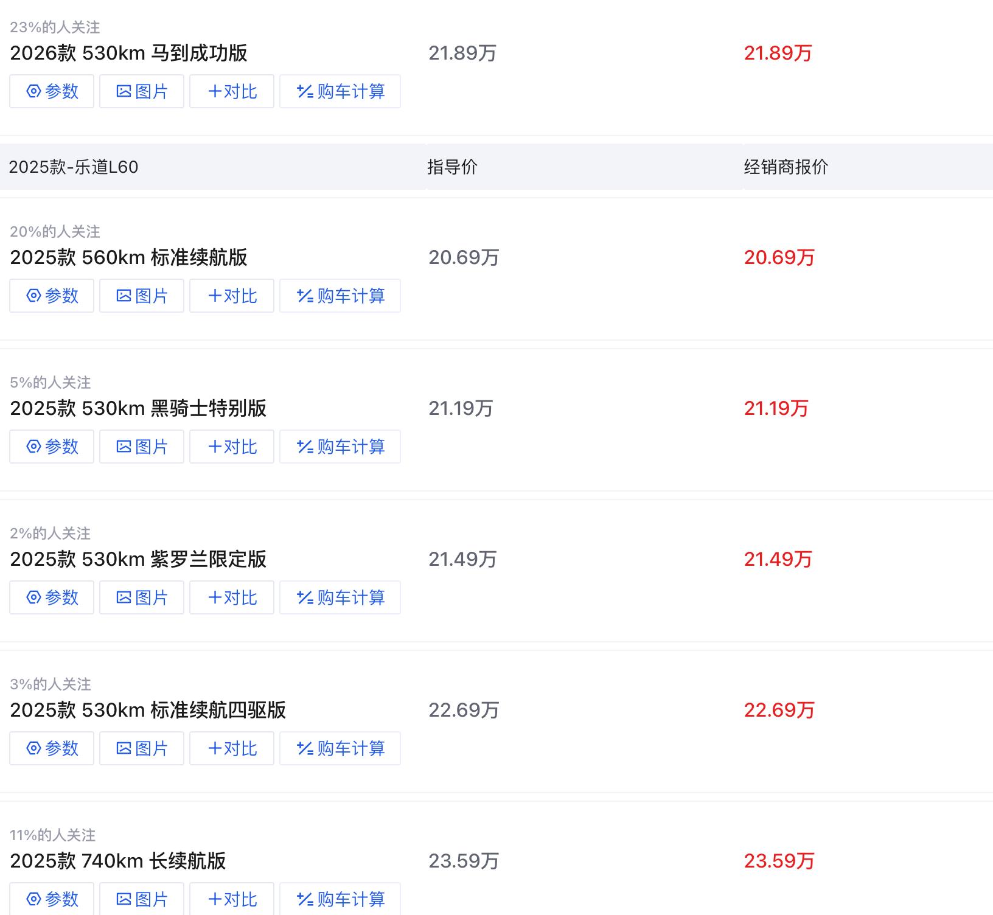993x915 pixels.
Task: Click the red 21.49万 dealer price
Action: [778, 559]
